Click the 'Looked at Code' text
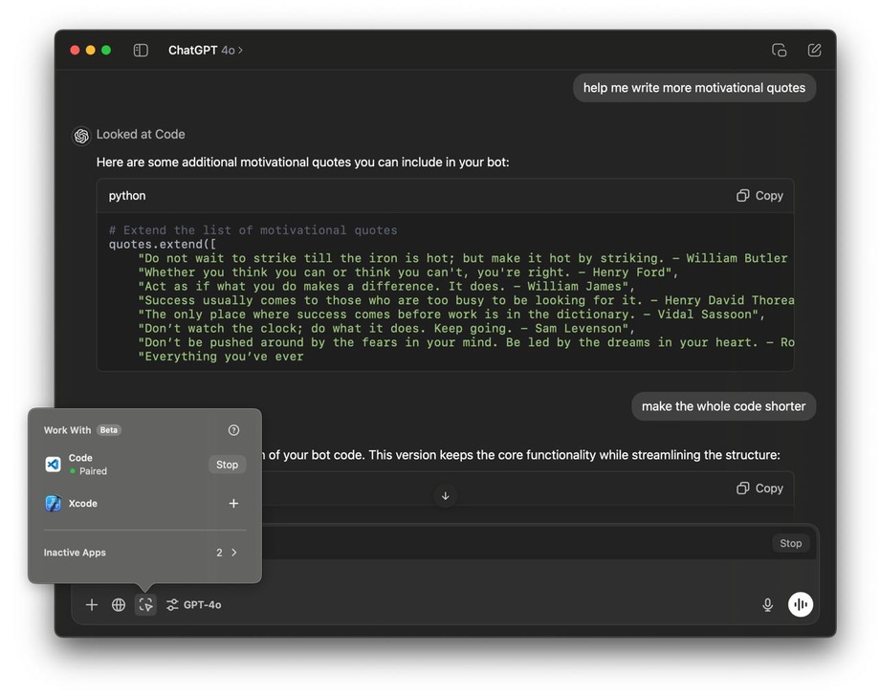 click(x=141, y=135)
